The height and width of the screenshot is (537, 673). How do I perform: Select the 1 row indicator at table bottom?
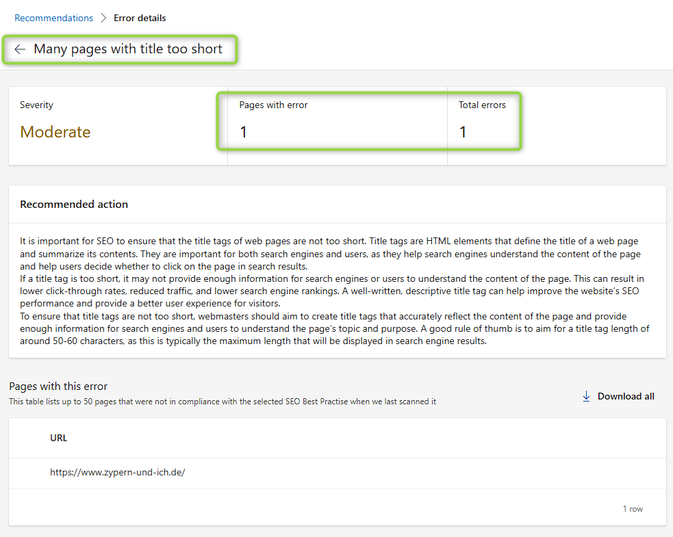pyautogui.click(x=631, y=508)
